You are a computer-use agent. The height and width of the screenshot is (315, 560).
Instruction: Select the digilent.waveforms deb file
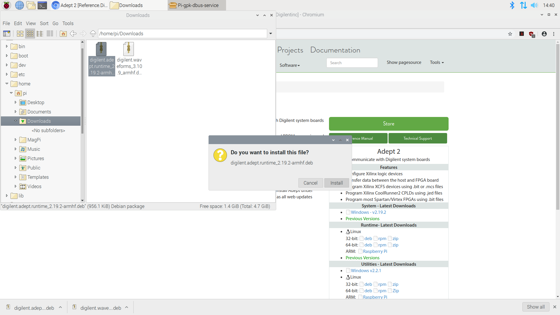click(129, 59)
